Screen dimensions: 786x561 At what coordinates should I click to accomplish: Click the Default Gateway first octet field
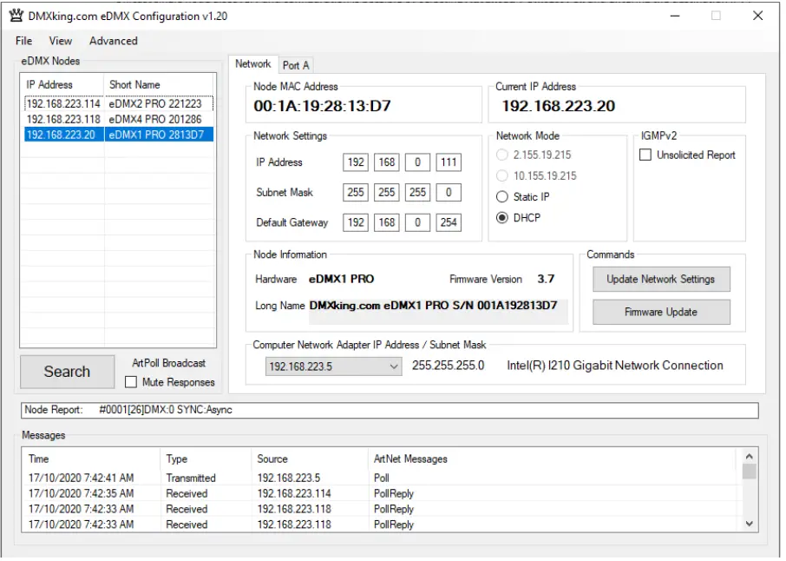coord(356,223)
